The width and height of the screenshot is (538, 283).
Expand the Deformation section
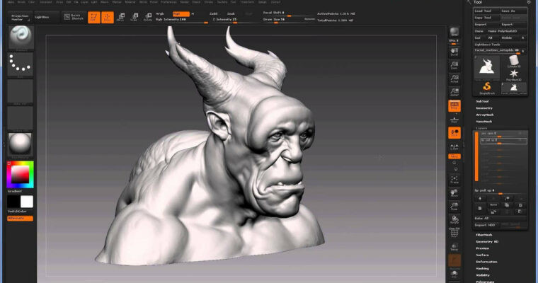486,262
